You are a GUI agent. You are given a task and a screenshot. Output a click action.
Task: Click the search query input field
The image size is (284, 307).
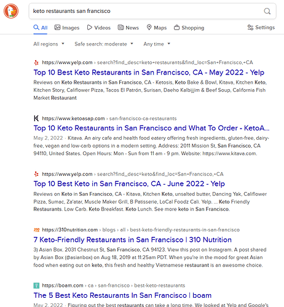(146, 11)
